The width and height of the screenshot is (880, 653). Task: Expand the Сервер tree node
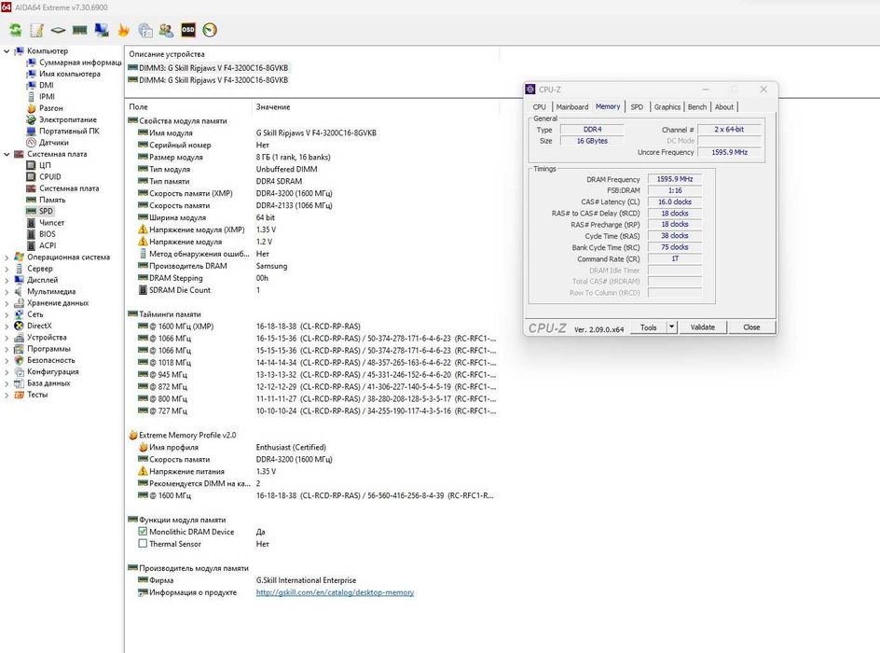coord(7,269)
